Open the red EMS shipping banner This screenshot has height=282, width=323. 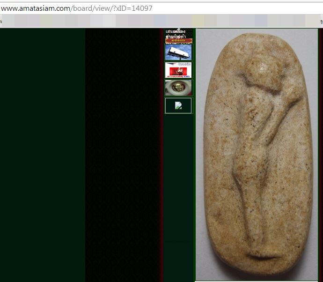click(178, 70)
